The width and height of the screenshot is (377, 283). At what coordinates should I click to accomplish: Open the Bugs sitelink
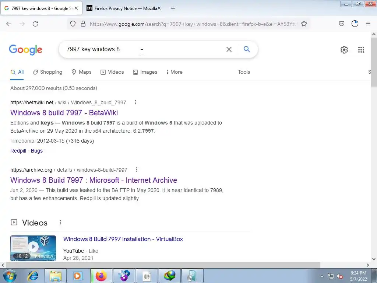36,151
